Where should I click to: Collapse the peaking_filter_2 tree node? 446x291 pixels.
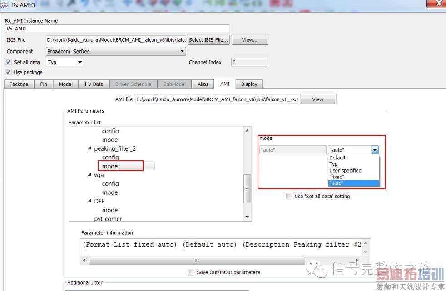(x=89, y=148)
